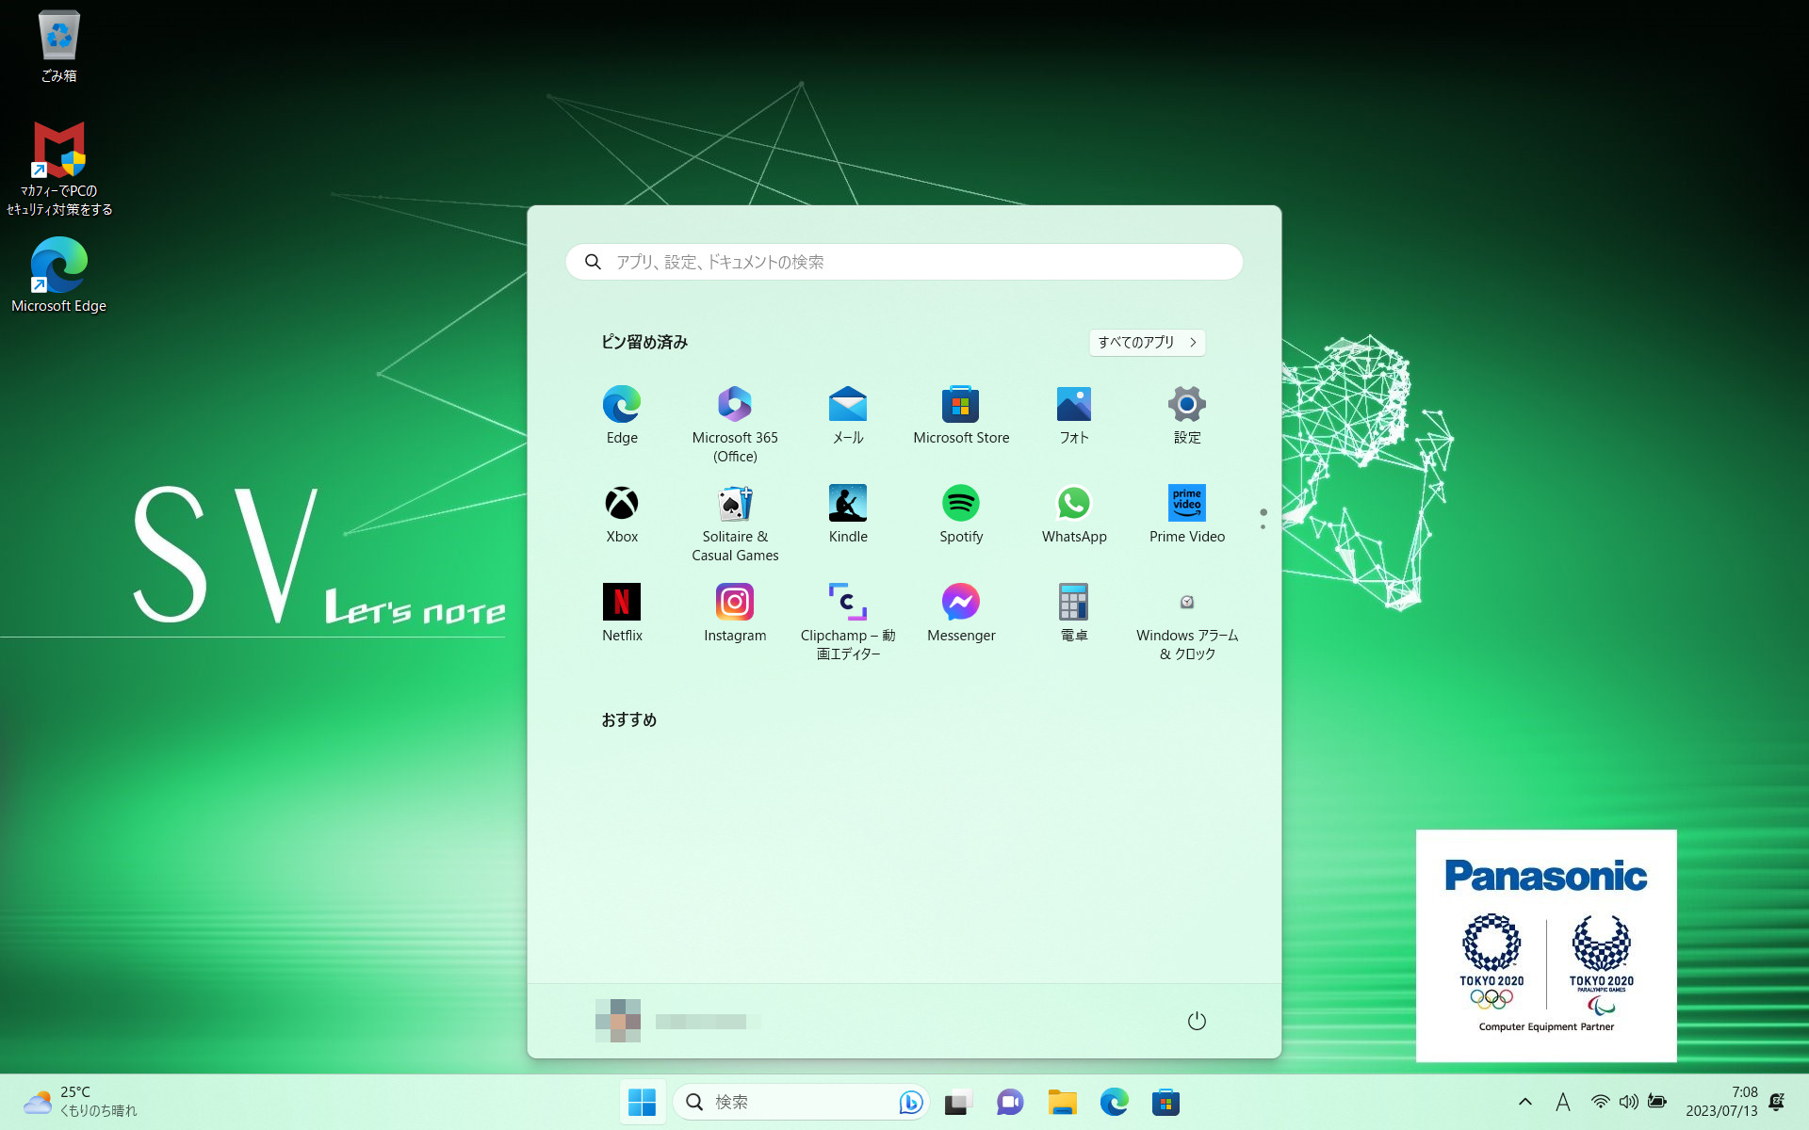Open the weather widget 25°C
Viewport: 1809px width, 1130px height.
[x=81, y=1102]
